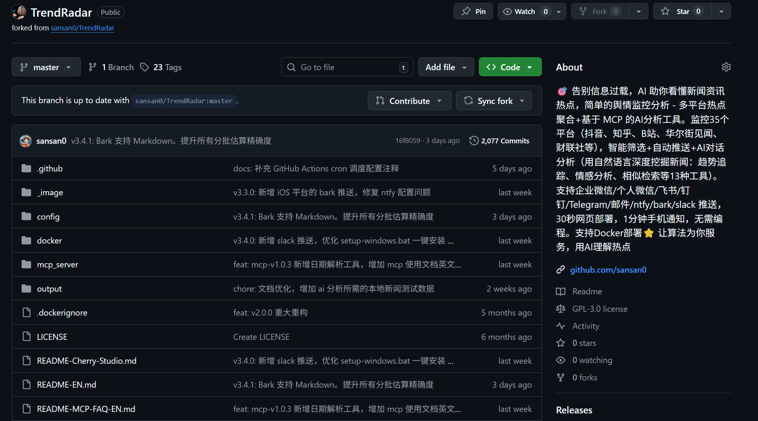Click the commit history clock icon
This screenshot has height=421, width=758.
[x=474, y=140]
